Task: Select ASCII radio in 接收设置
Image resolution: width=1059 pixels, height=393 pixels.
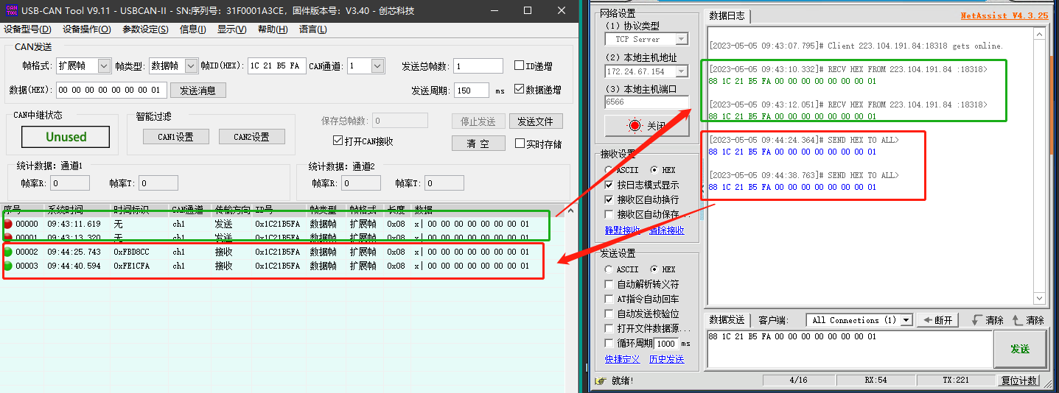Action: [609, 170]
